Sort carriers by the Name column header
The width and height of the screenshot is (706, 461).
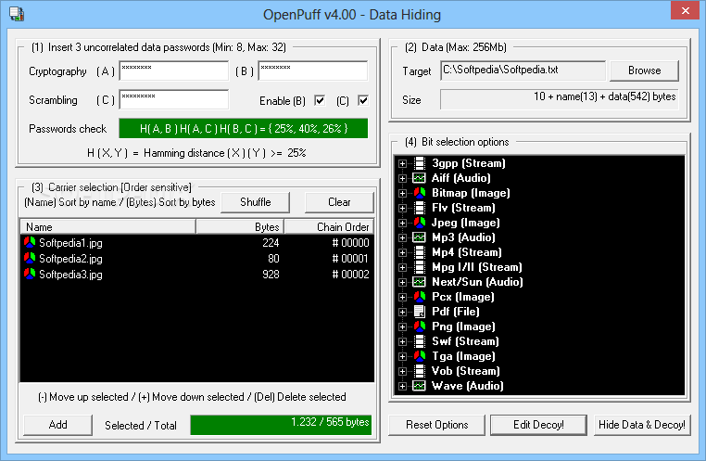[107, 226]
